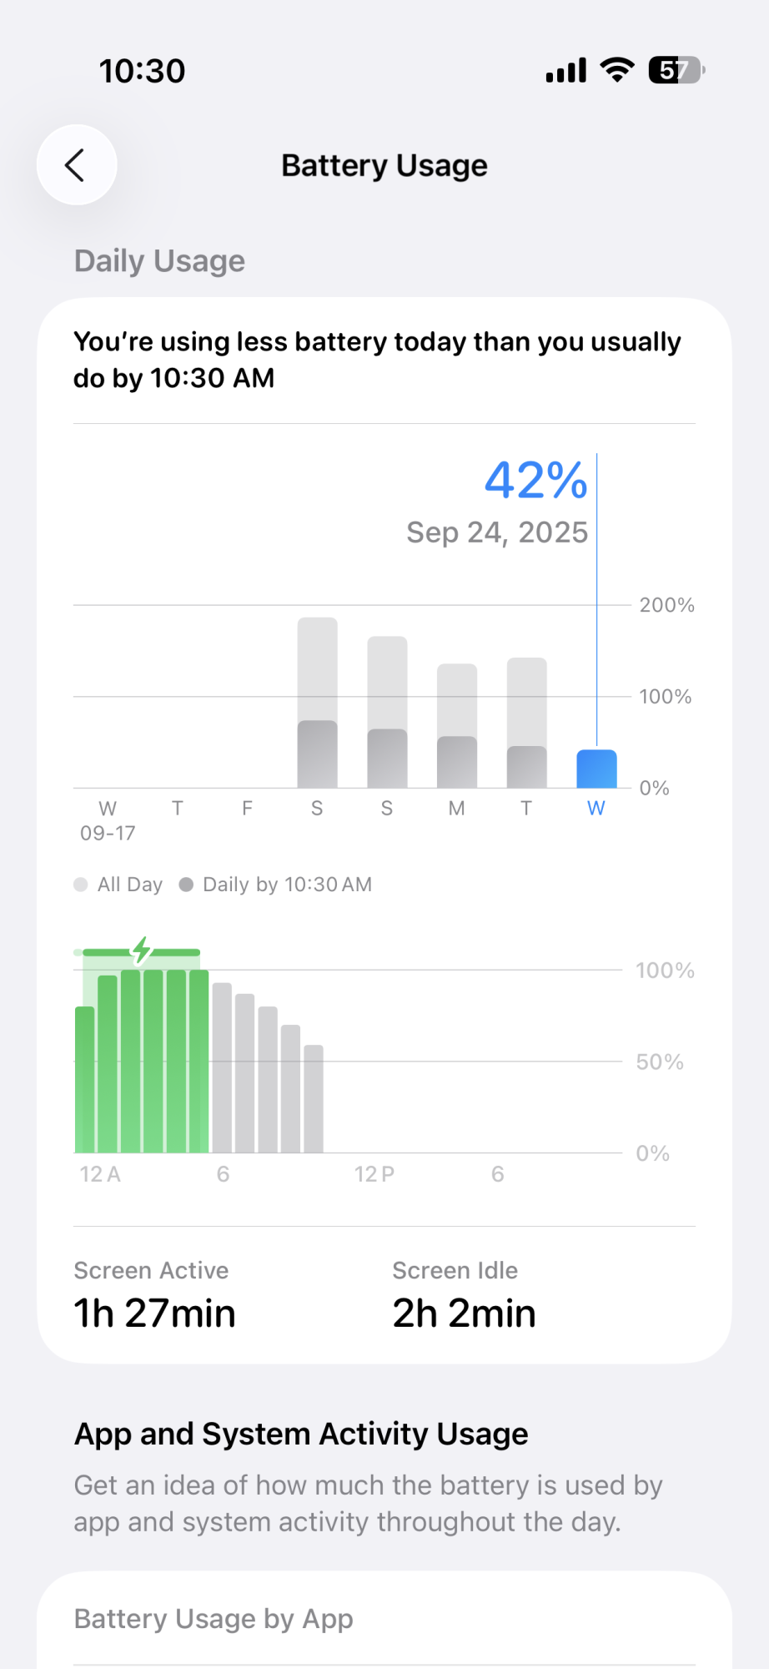
Task: Tap the green charging bolt icon
Action: (x=143, y=950)
